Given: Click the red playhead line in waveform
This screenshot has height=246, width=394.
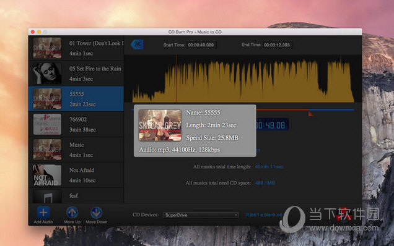Looking at the screenshot, I should 177,78.
